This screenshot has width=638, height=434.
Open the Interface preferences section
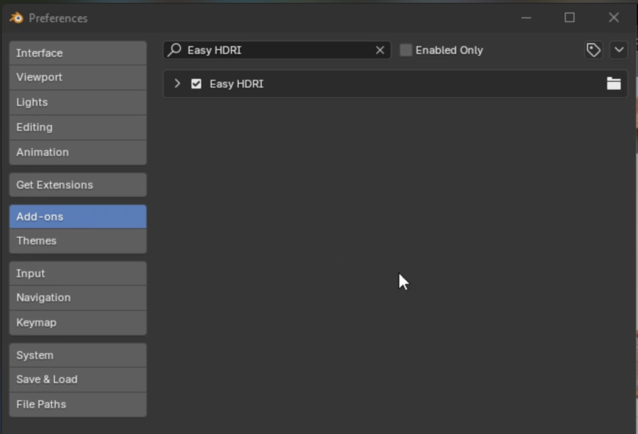click(x=78, y=53)
